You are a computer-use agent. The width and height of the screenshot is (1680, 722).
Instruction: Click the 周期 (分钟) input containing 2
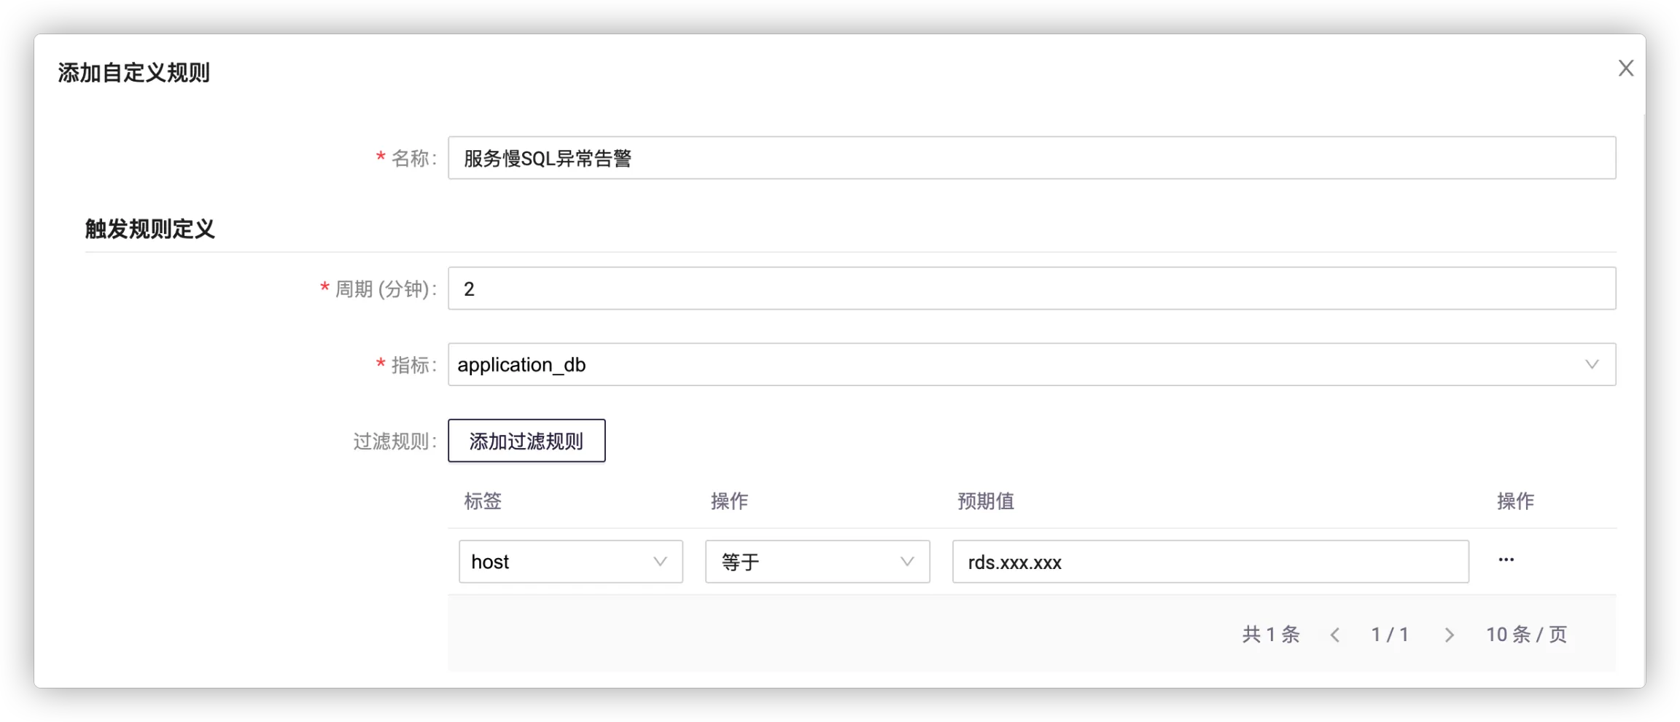pyautogui.click(x=1031, y=289)
